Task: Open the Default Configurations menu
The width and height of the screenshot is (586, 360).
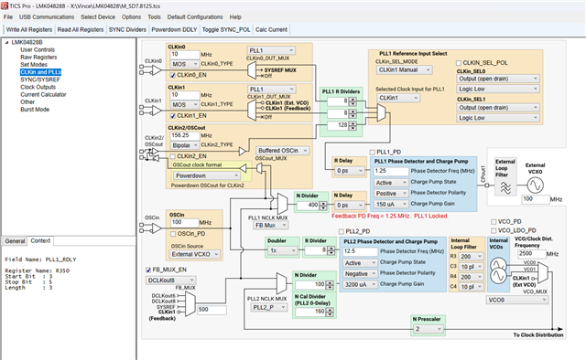Action: [x=195, y=17]
